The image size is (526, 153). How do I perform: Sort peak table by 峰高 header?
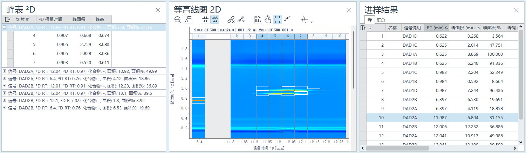(x=102, y=20)
